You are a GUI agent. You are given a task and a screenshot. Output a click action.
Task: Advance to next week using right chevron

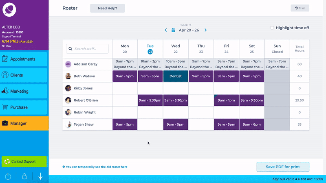pos(205,30)
